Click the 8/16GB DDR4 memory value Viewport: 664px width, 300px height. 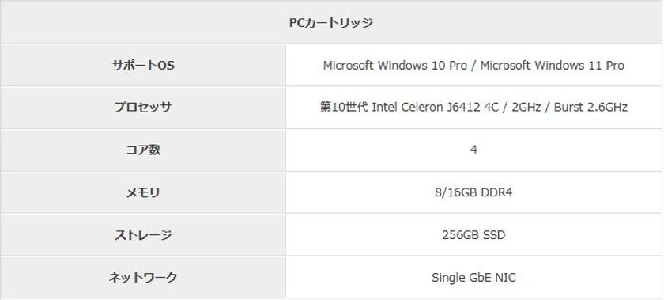(473, 192)
